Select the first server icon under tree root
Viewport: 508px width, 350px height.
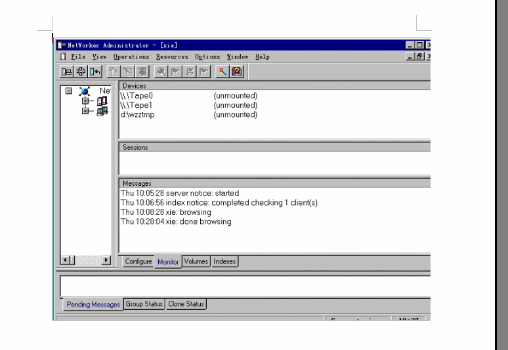102,101
